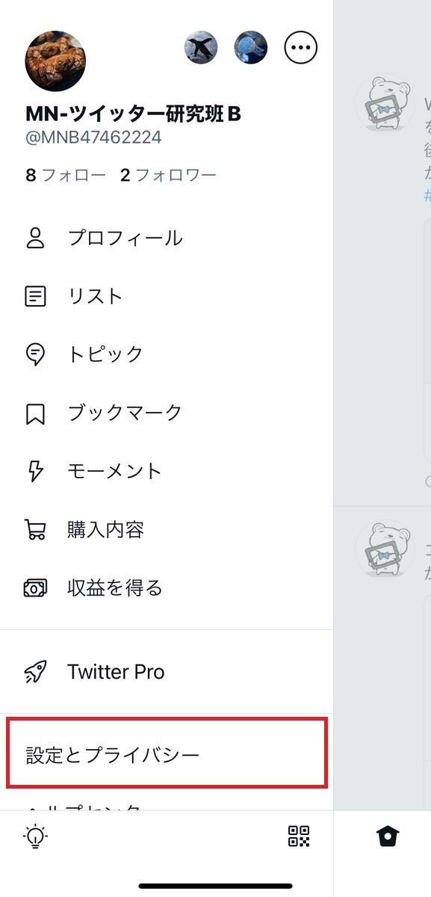431x897 pixels.
Task: Tap the lightning bolt moments icon
Action: pos(35,471)
